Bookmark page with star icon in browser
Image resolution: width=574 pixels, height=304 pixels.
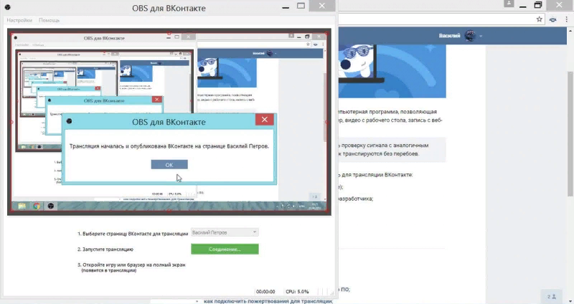coord(540,19)
